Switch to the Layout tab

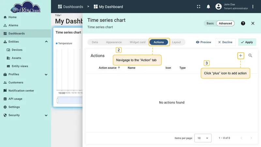pyautogui.click(x=177, y=42)
